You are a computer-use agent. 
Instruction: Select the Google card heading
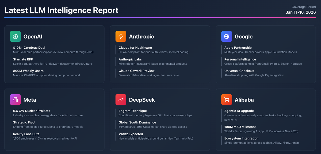tap(244, 37)
